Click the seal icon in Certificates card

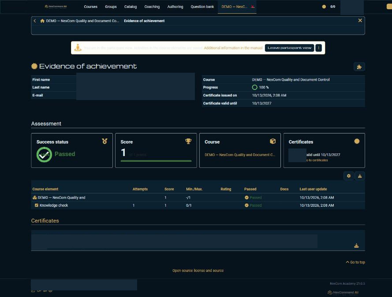tap(357, 141)
